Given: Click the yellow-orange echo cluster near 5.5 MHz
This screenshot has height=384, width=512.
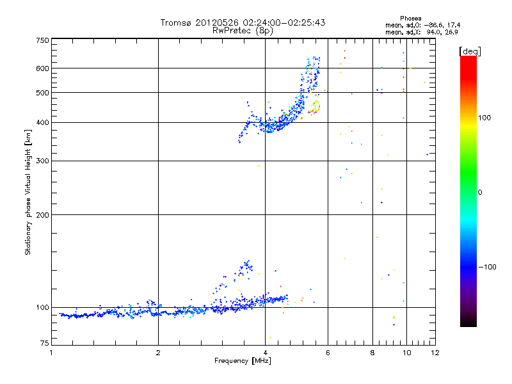Looking at the screenshot, I should coord(314,107).
